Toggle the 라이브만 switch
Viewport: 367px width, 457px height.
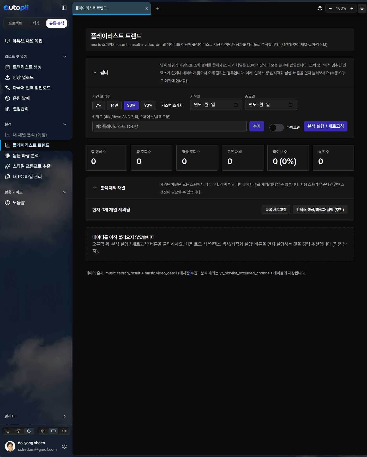(x=276, y=128)
